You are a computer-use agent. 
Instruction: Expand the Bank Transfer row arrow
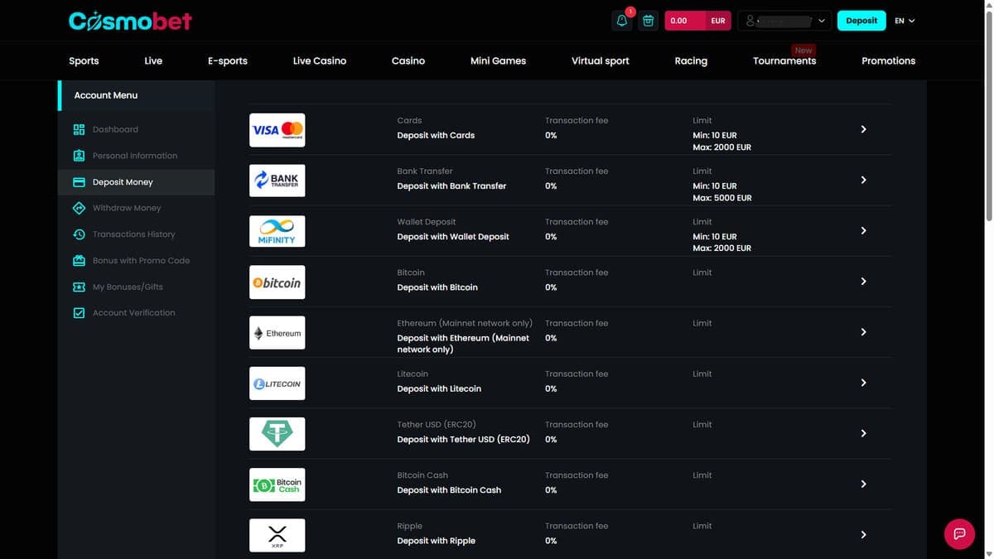pyautogui.click(x=863, y=180)
